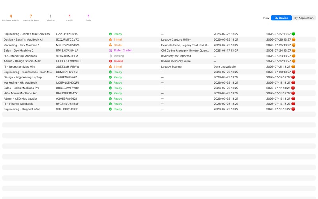Click the red dot next to 2026-07-17 13:27
Screen dimensions: 318x199
tap(293, 88)
